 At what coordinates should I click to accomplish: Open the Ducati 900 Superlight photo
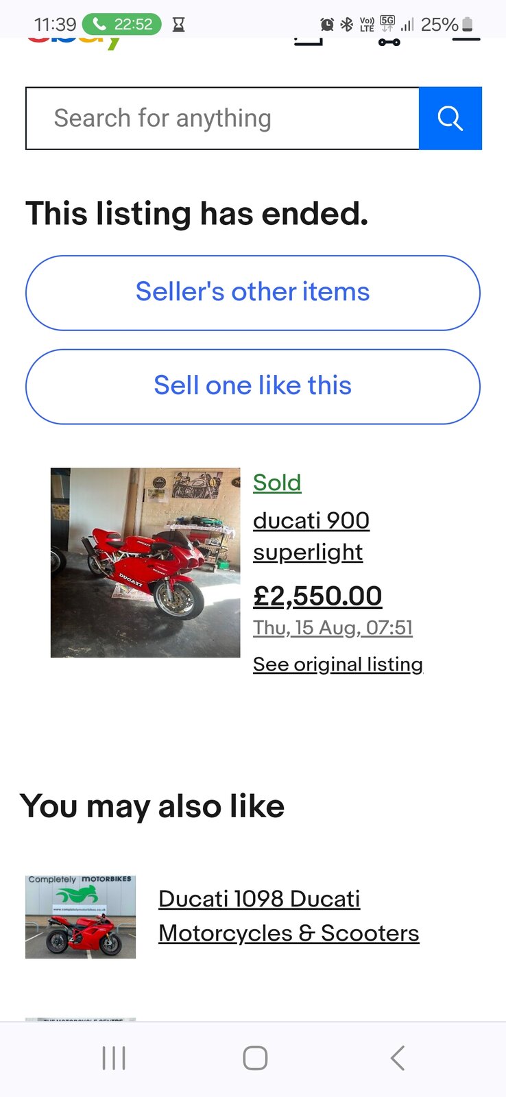click(145, 562)
